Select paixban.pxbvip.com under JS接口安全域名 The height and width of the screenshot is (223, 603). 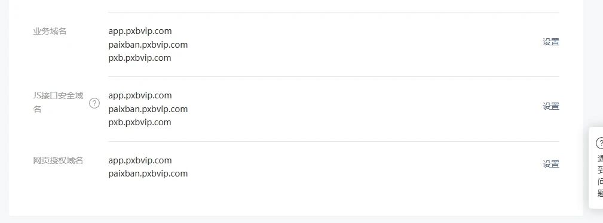click(x=148, y=109)
